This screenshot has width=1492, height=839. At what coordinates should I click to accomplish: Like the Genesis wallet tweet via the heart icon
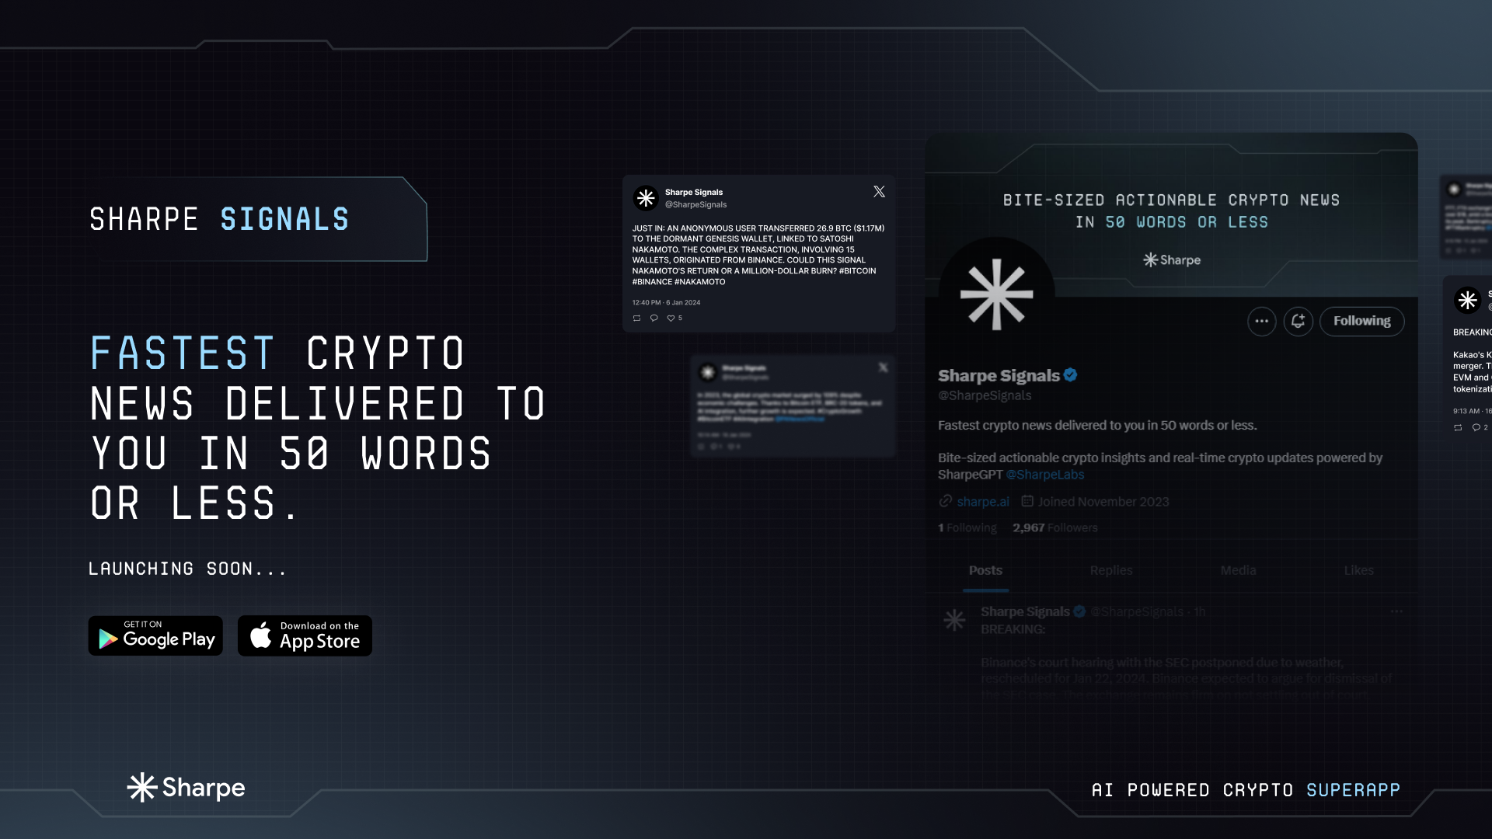coord(671,319)
